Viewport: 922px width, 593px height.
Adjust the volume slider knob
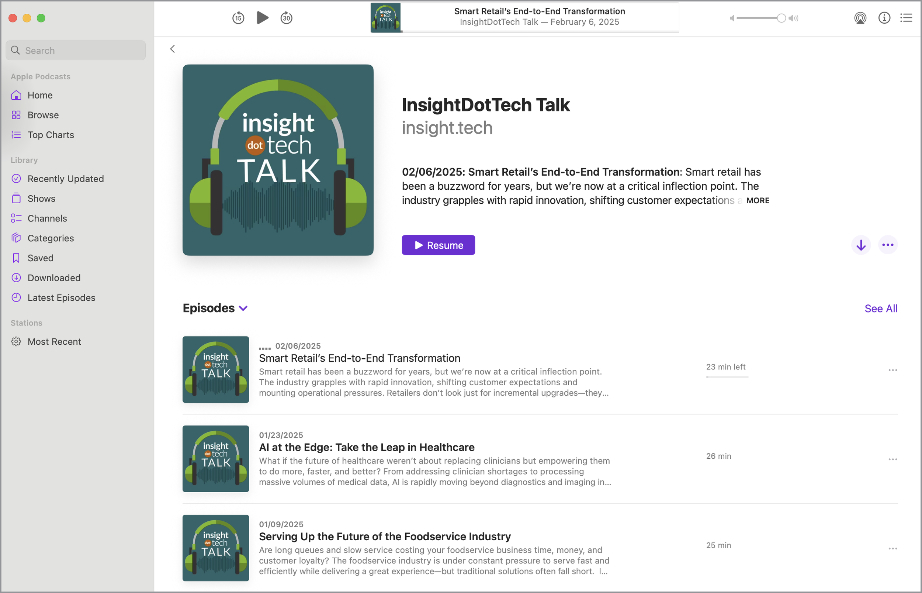click(781, 18)
